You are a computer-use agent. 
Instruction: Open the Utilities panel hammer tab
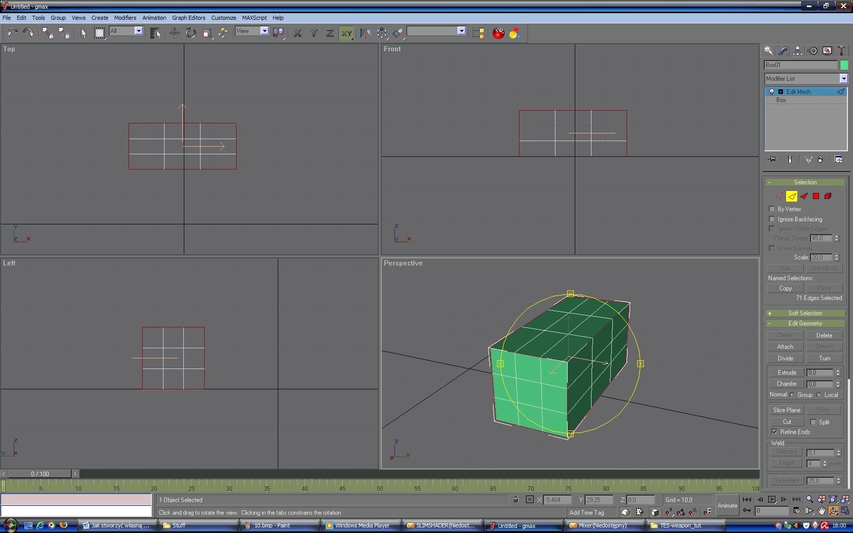pyautogui.click(x=842, y=51)
